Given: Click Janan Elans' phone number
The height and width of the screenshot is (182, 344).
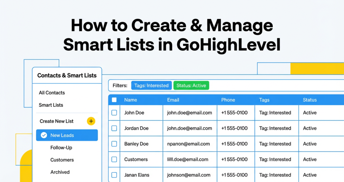Looking at the screenshot, I should [x=234, y=175].
